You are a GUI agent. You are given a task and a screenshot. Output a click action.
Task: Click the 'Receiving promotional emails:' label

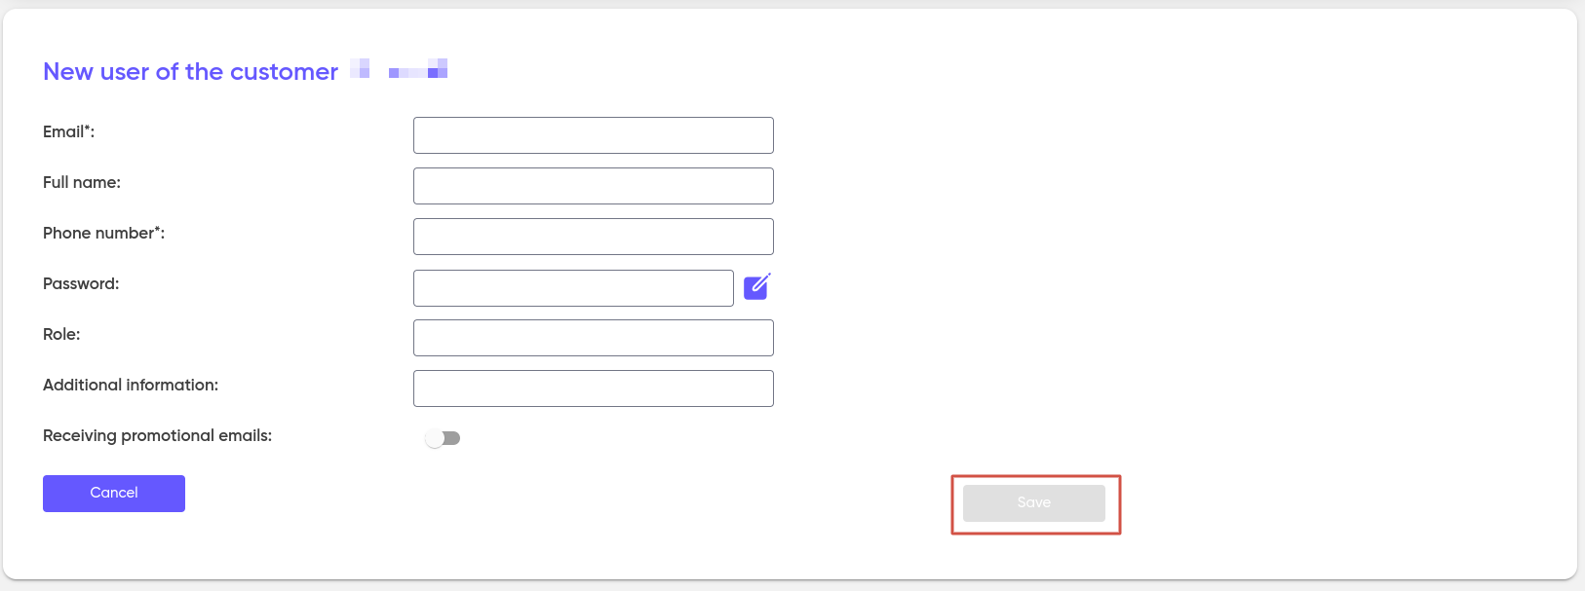pyautogui.click(x=158, y=436)
